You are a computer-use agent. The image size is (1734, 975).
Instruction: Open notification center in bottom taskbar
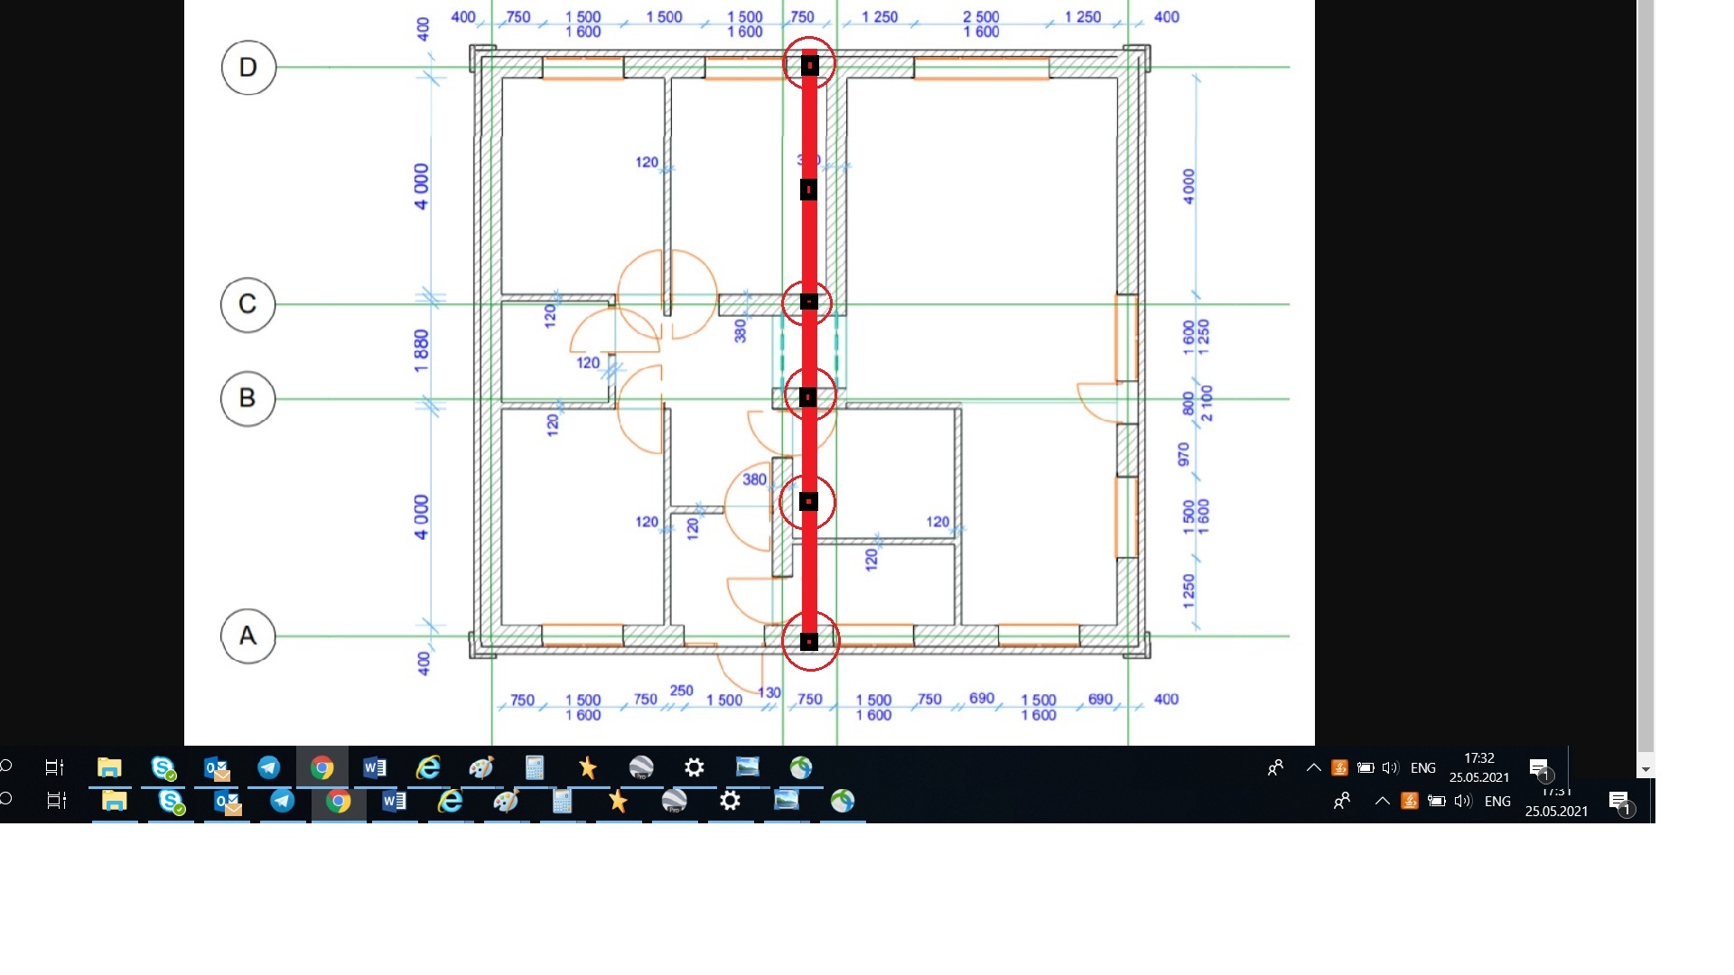[1619, 802]
